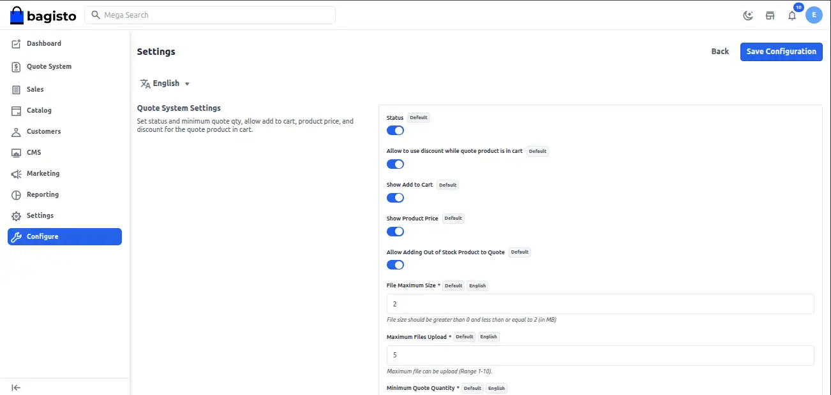
Task: Click the File Maximum Size field
Action: pos(601,304)
